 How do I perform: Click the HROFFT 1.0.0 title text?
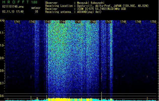pyautogui.click(x=20, y=2)
